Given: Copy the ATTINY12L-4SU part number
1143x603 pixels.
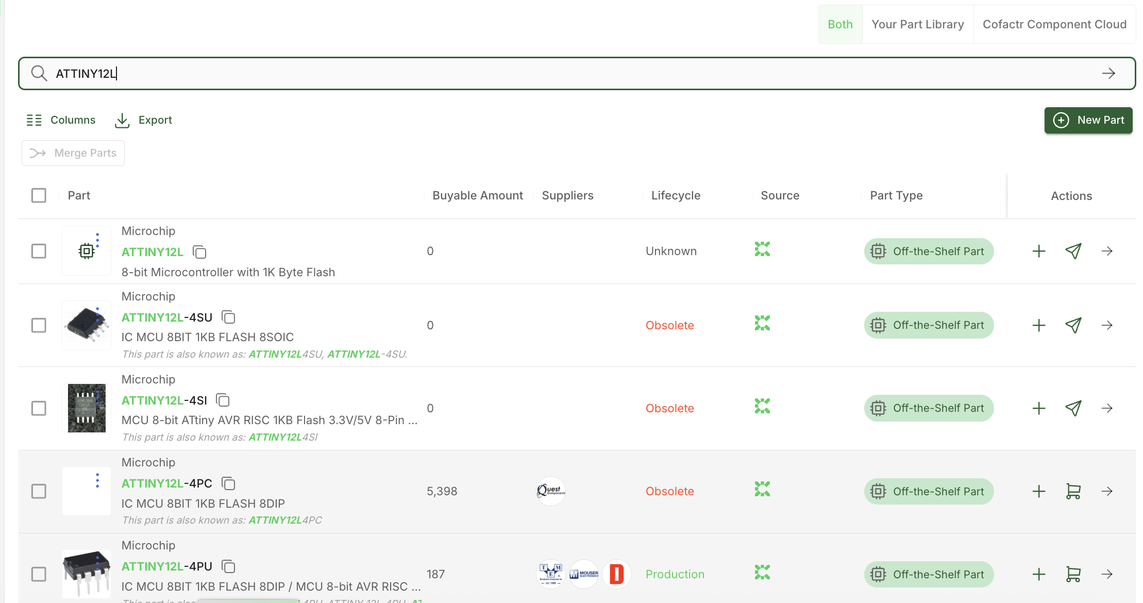Looking at the screenshot, I should coord(228,317).
